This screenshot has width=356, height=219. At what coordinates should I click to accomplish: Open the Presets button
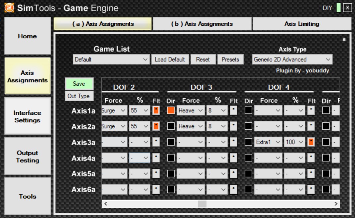230,59
